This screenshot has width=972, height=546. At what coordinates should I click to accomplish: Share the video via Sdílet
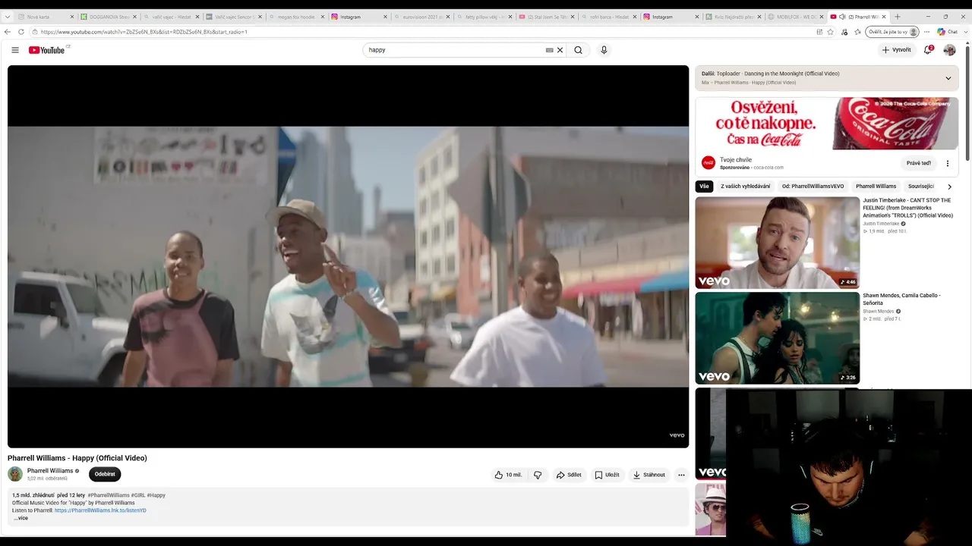click(569, 475)
